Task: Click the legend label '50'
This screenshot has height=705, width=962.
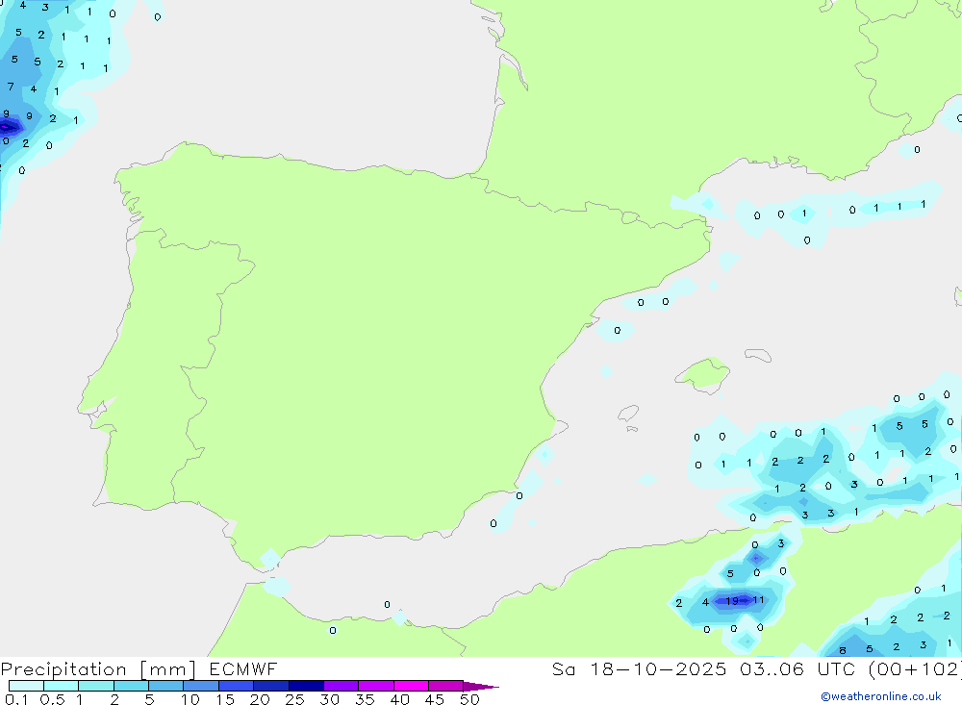Action: [x=469, y=699]
